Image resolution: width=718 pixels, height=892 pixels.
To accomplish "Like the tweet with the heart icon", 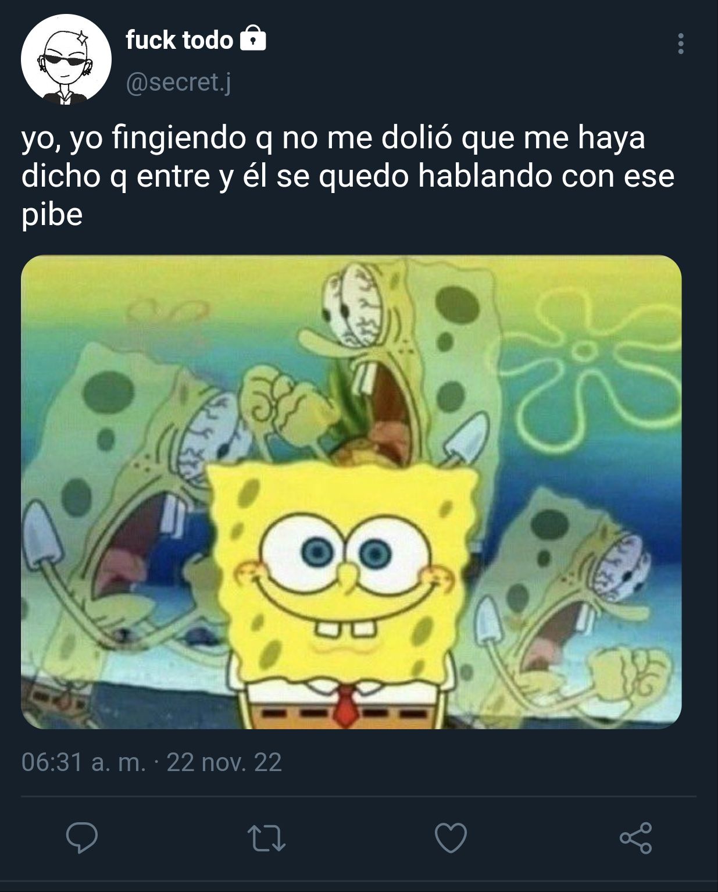I will tap(451, 839).
